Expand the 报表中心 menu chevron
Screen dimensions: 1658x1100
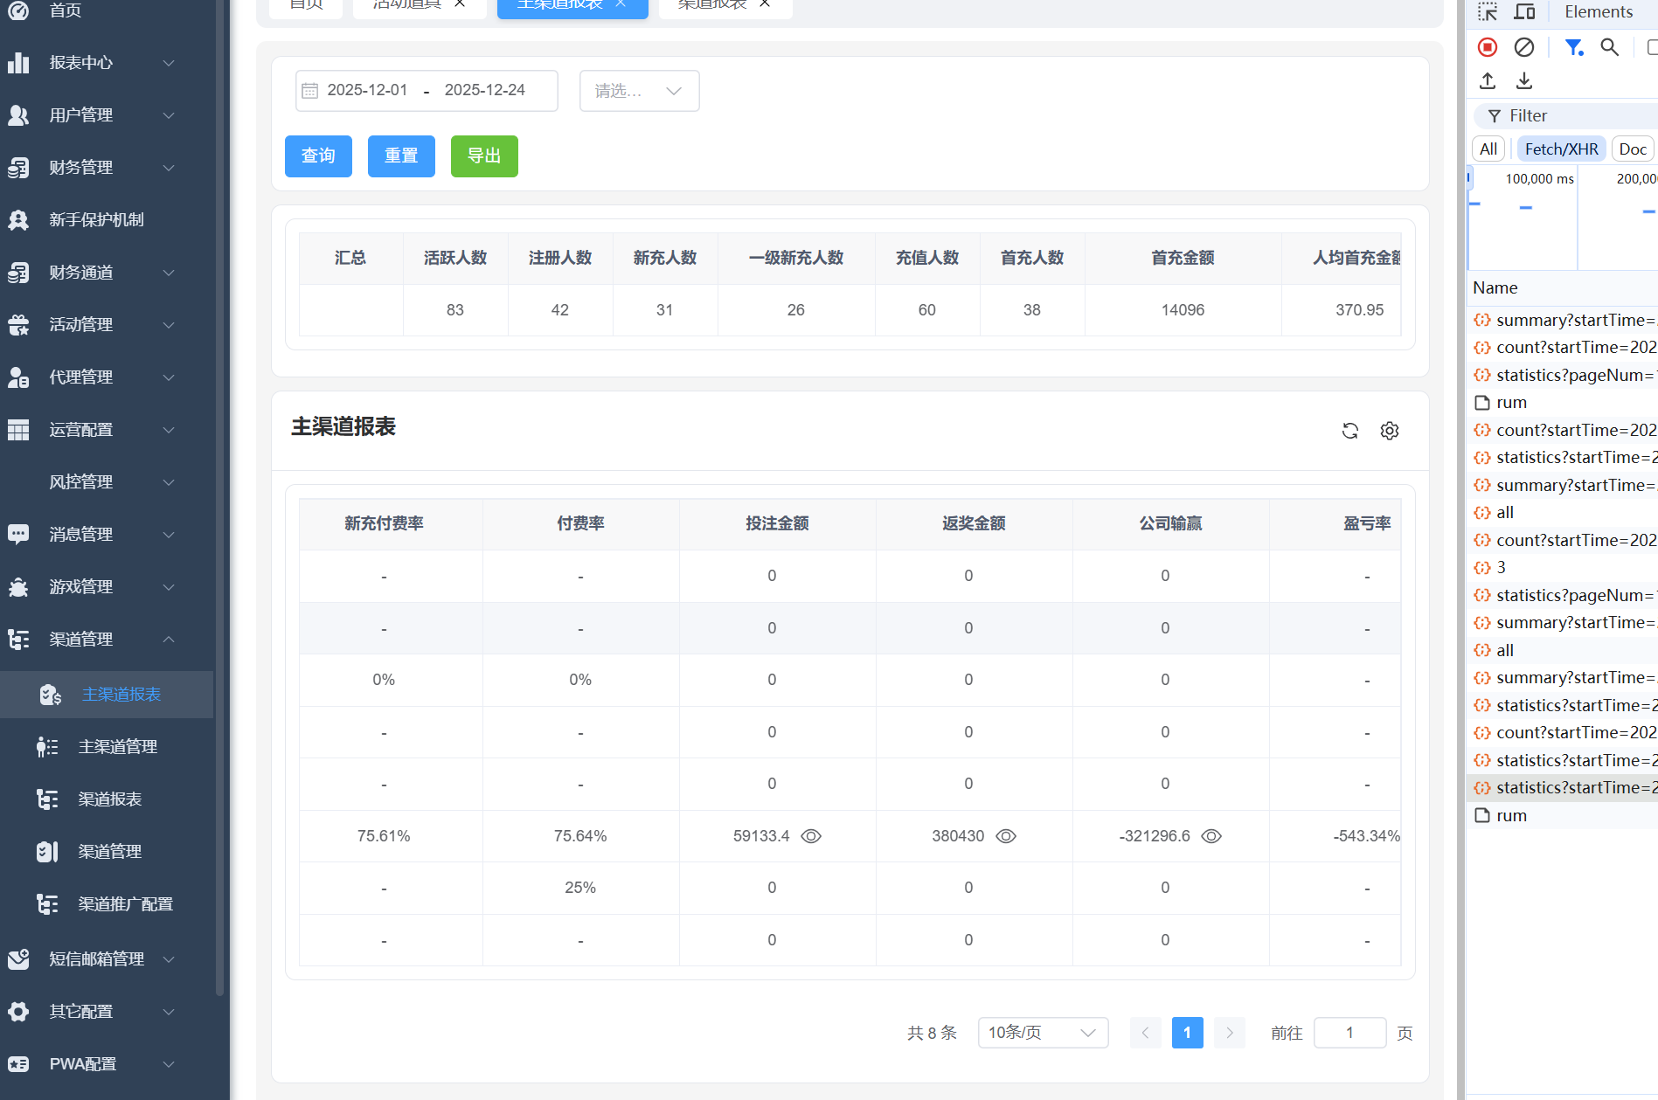(169, 63)
